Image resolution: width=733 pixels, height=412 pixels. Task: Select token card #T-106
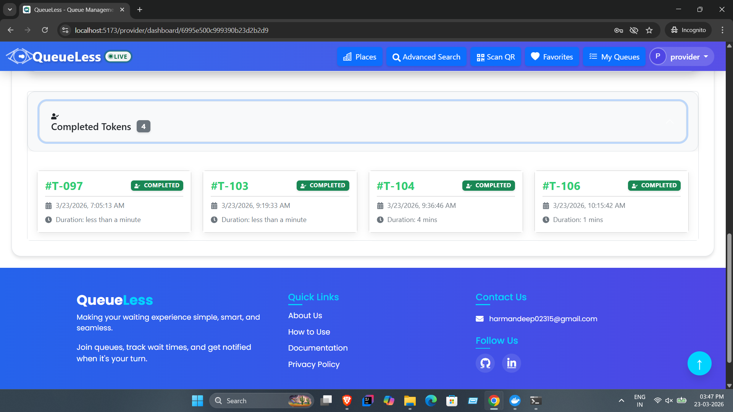(x=612, y=201)
